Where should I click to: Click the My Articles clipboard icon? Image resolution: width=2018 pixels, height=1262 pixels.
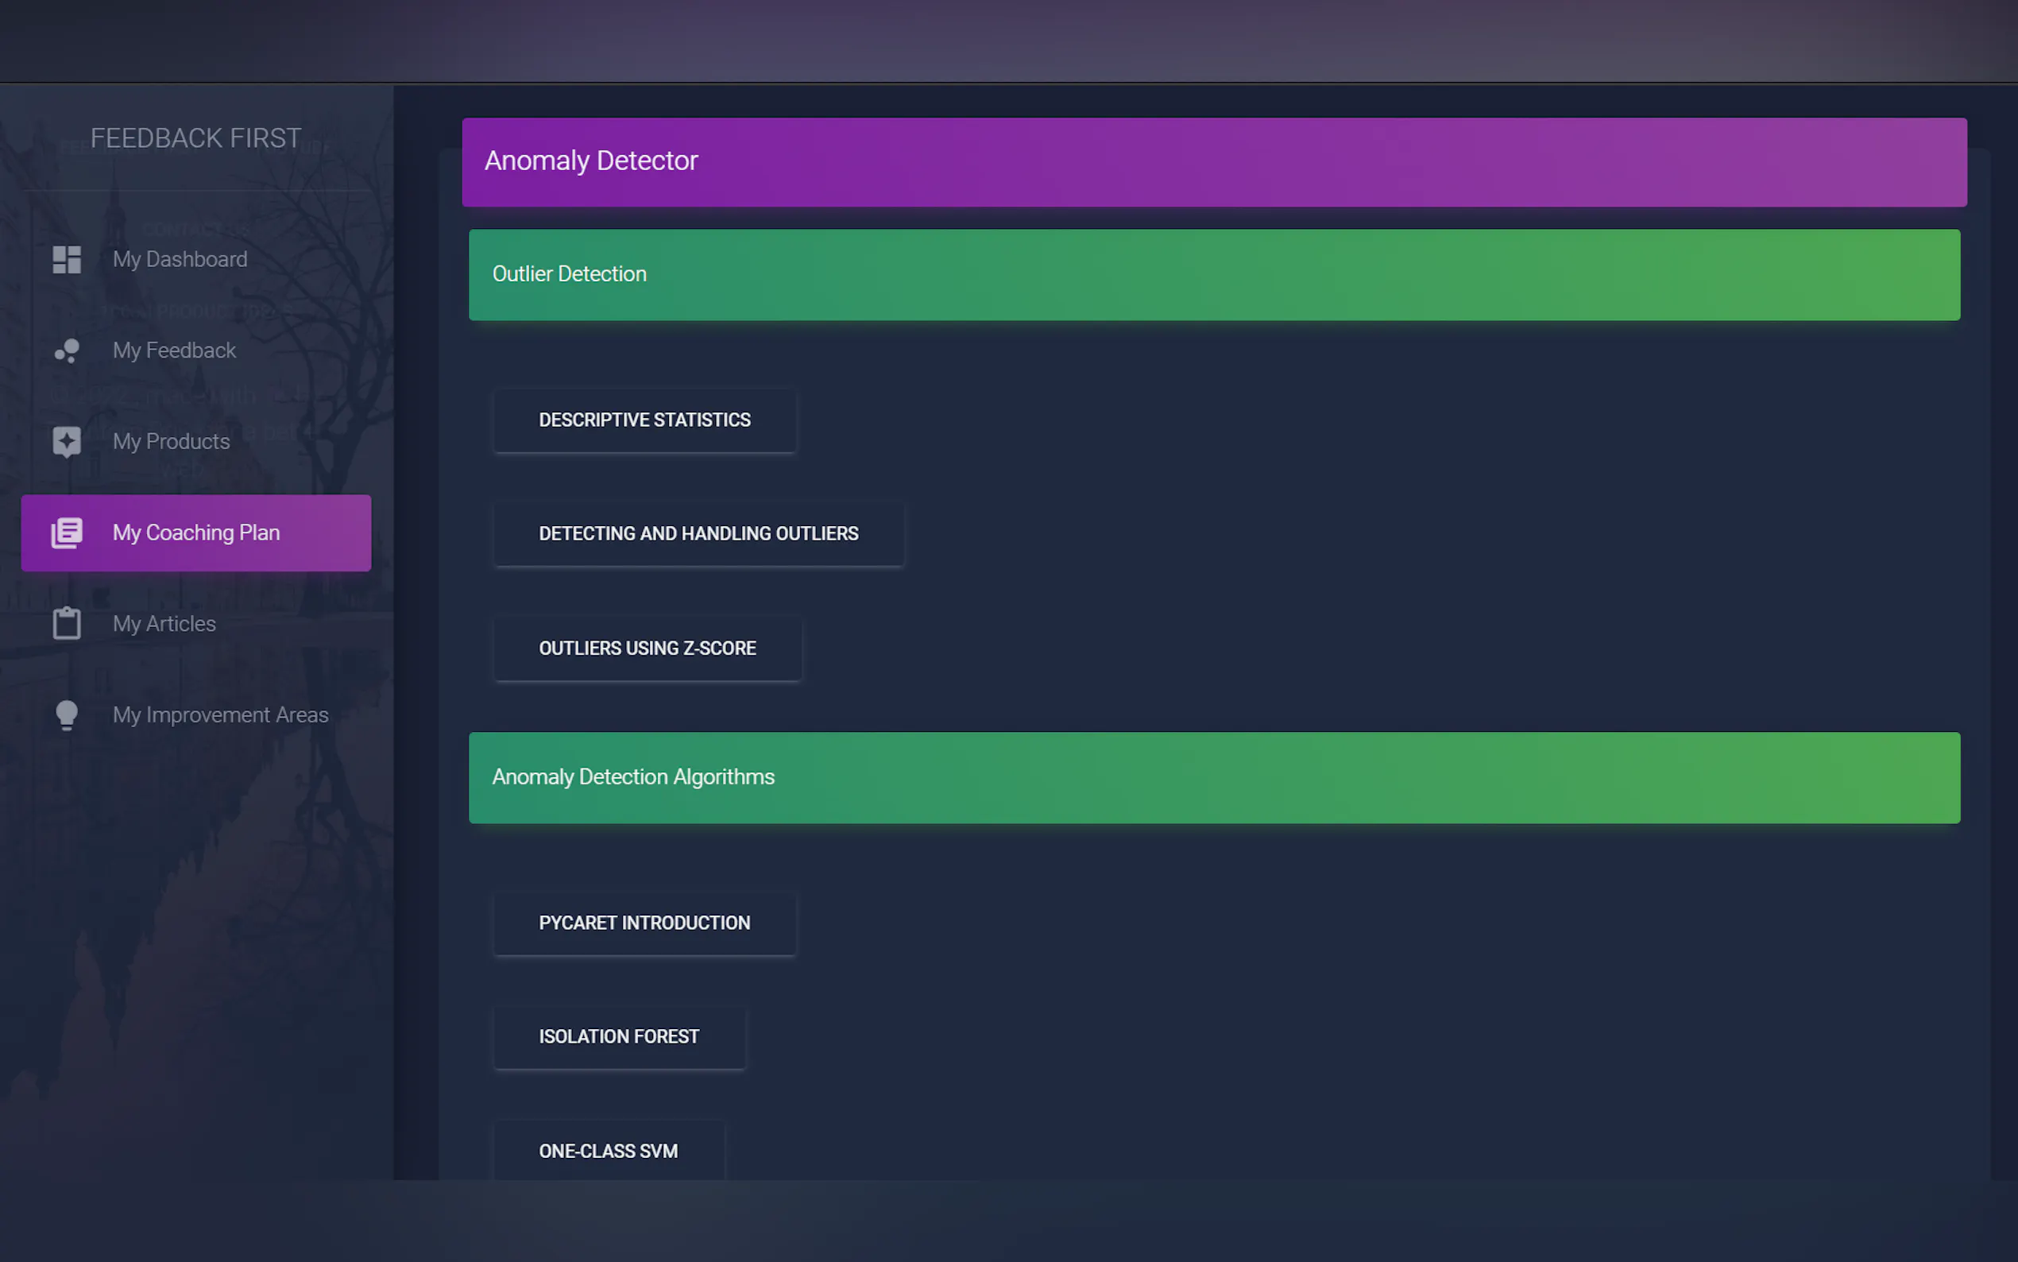(67, 624)
